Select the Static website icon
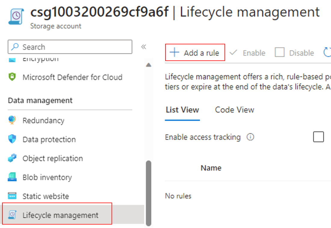This screenshot has width=331, height=228. point(12,196)
